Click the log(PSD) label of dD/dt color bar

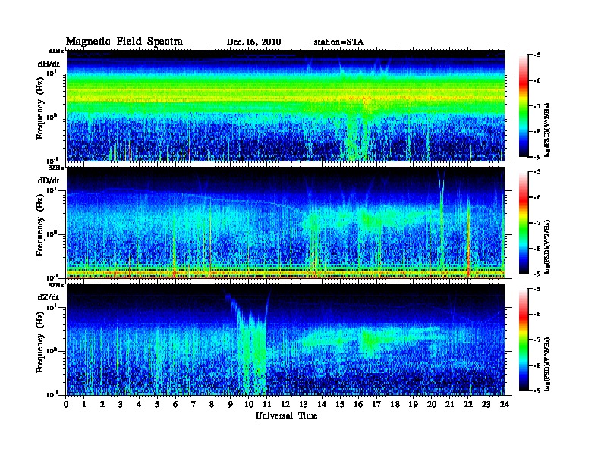(547, 246)
